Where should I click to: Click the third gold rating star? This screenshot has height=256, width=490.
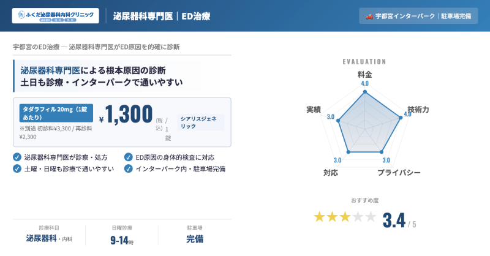coord(345,217)
